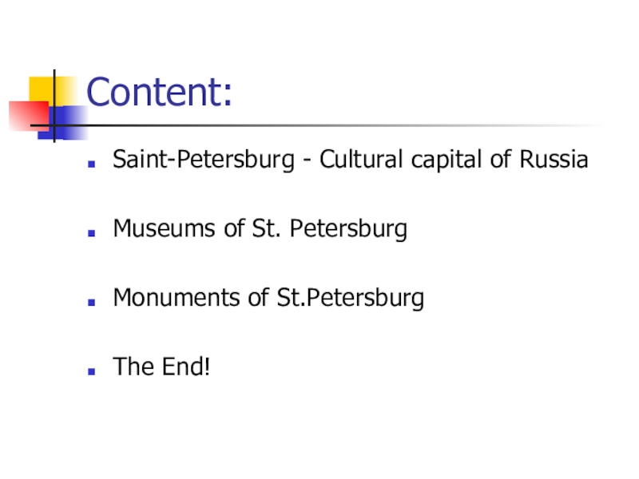Click "St.Petersburg" in the Monuments bullet
The width and height of the screenshot is (639, 479).
pyautogui.click(x=351, y=299)
